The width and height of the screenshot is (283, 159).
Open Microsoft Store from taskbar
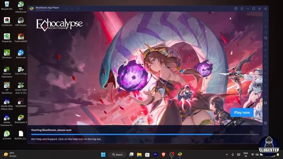tap(147, 155)
